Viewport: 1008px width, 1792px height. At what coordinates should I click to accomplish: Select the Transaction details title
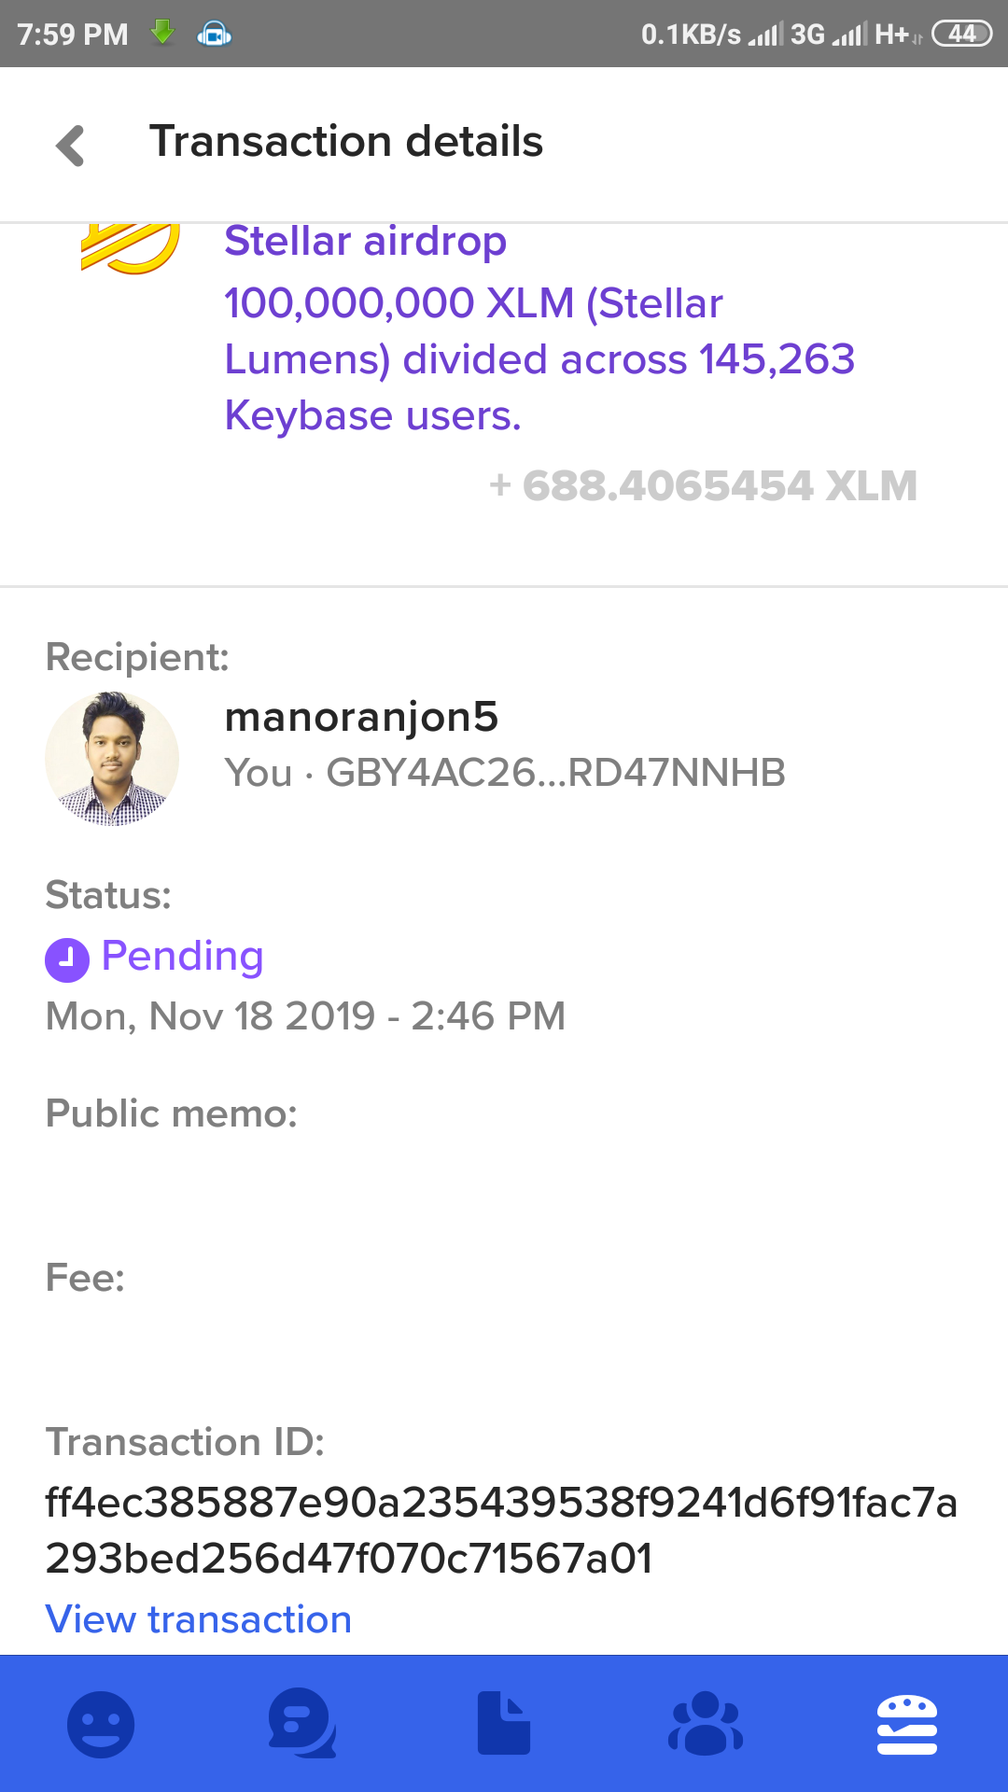346,142
